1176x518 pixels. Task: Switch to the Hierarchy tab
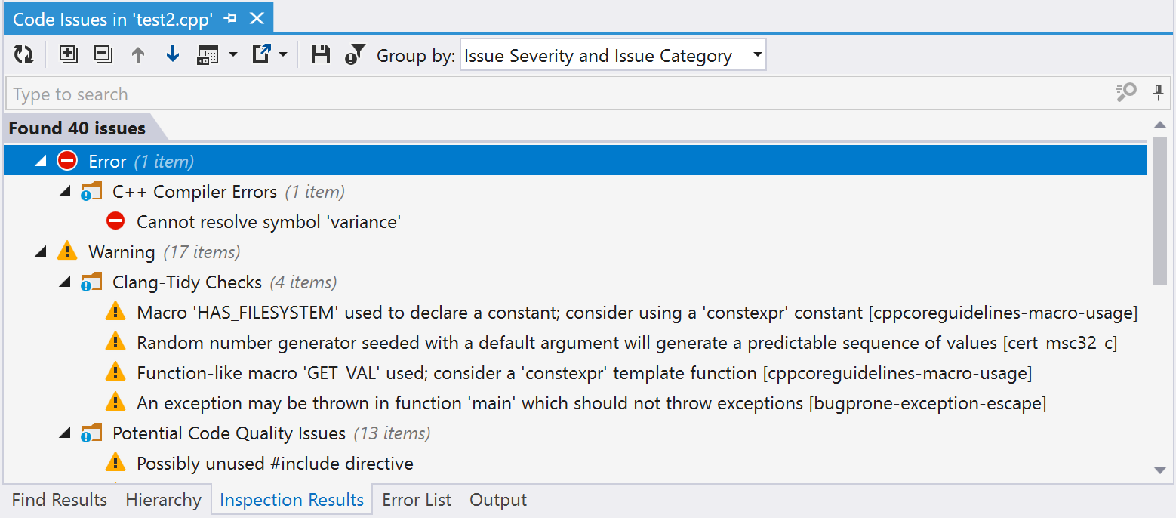coord(163,500)
